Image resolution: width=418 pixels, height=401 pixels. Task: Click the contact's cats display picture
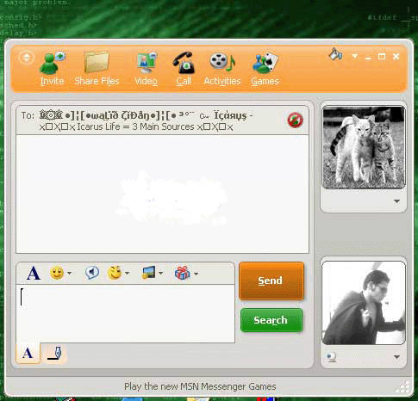(364, 147)
